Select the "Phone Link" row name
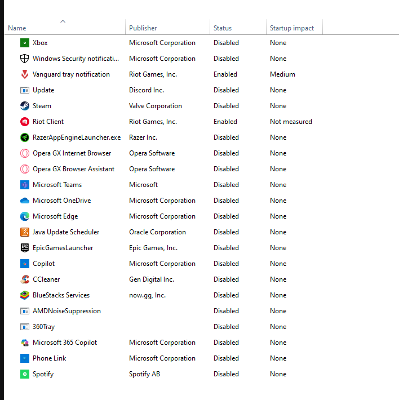The width and height of the screenshot is (399, 400). click(x=49, y=358)
